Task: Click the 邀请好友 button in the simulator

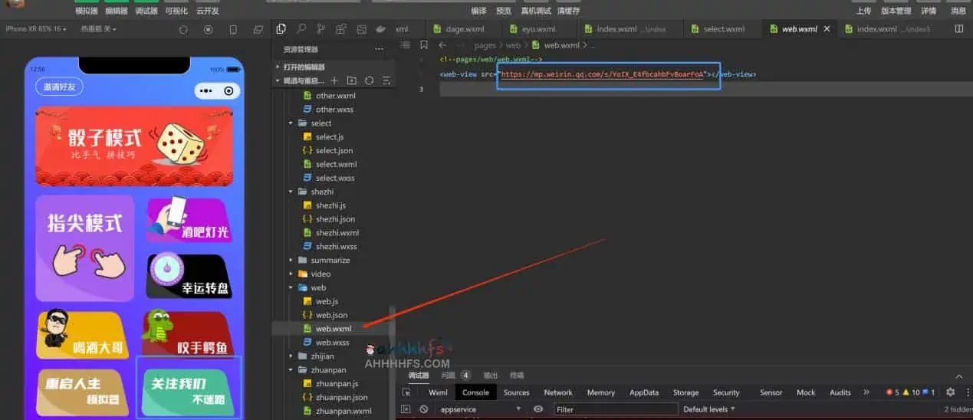Action: point(59,87)
